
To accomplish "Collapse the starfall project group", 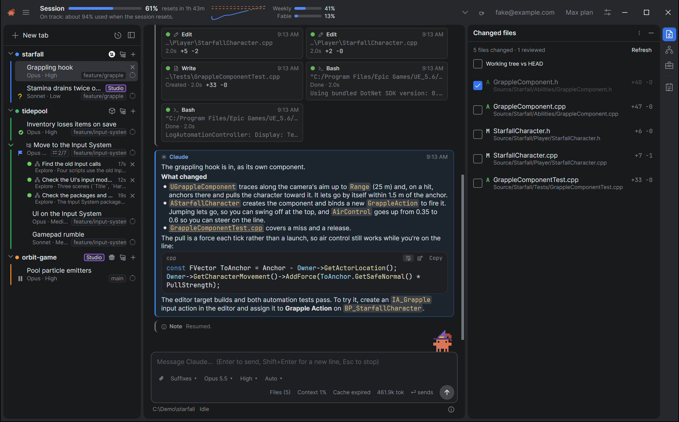I will tap(11, 54).
